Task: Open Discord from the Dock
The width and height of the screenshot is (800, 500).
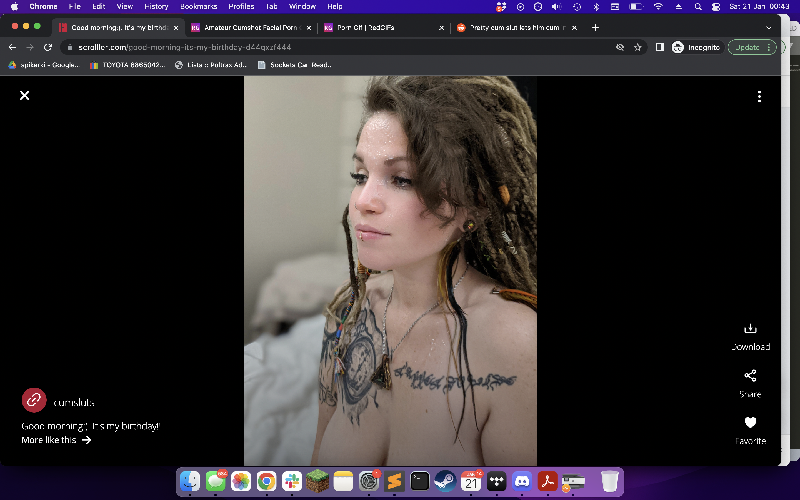Action: pos(522,481)
